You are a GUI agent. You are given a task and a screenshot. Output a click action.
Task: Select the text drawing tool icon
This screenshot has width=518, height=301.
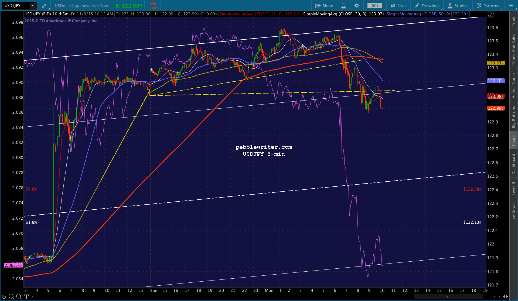(x=26, y=297)
